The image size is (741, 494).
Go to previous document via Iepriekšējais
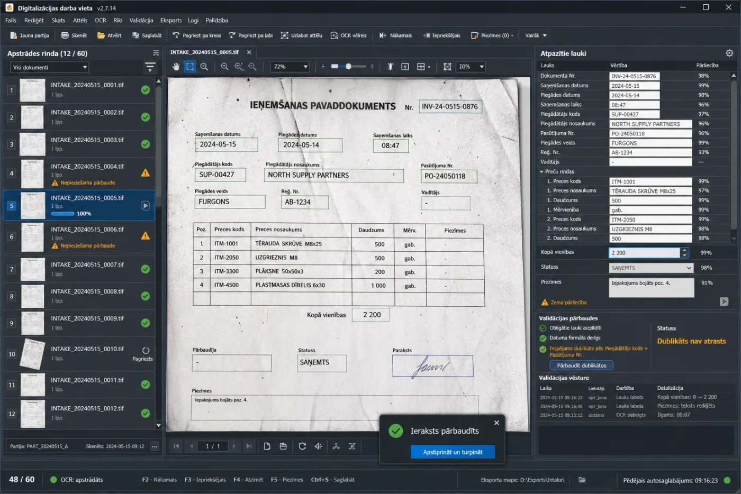[441, 35]
